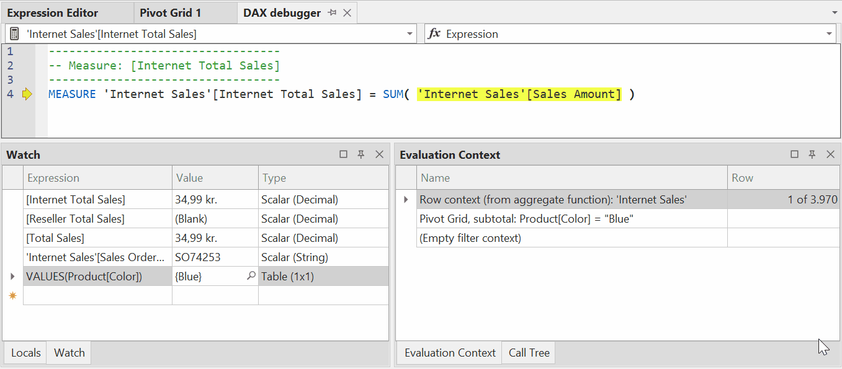
Task: Expand the VALUES(Product[Color]) watch row
Action: coord(12,277)
